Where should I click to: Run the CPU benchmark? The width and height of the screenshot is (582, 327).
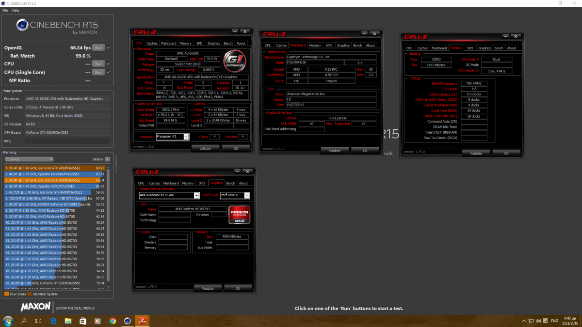(98, 63)
